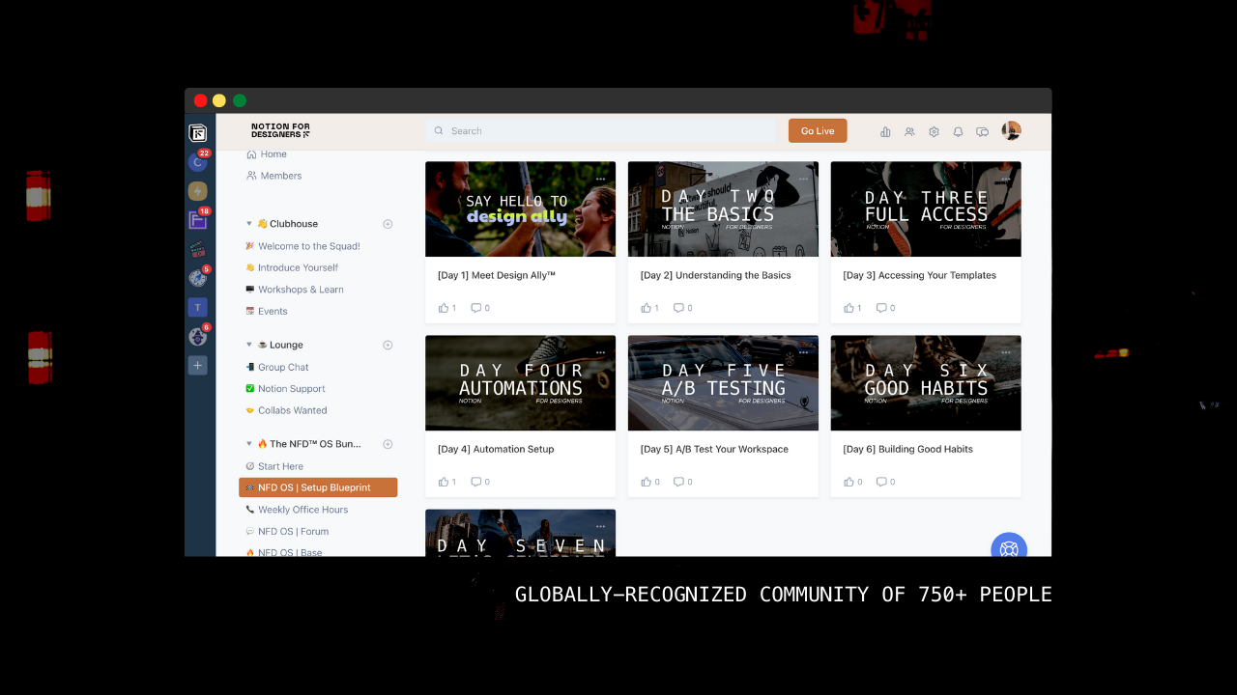This screenshot has height=695, width=1237.
Task: Open the chat messages icon
Action: [x=982, y=131]
